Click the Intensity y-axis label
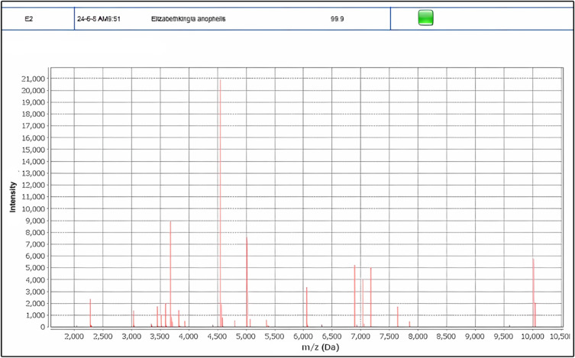Viewport: 575px width, 358px height. pyautogui.click(x=13, y=197)
